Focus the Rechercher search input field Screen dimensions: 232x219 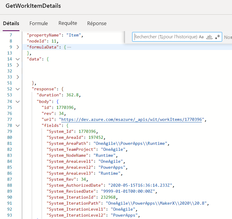click(x=166, y=37)
